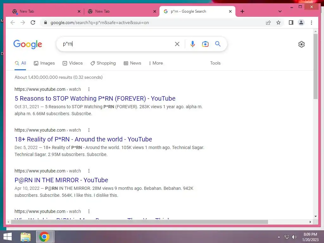The image size is (324, 243).
Task: Open Chrome profile avatar
Action: pos(301,22)
